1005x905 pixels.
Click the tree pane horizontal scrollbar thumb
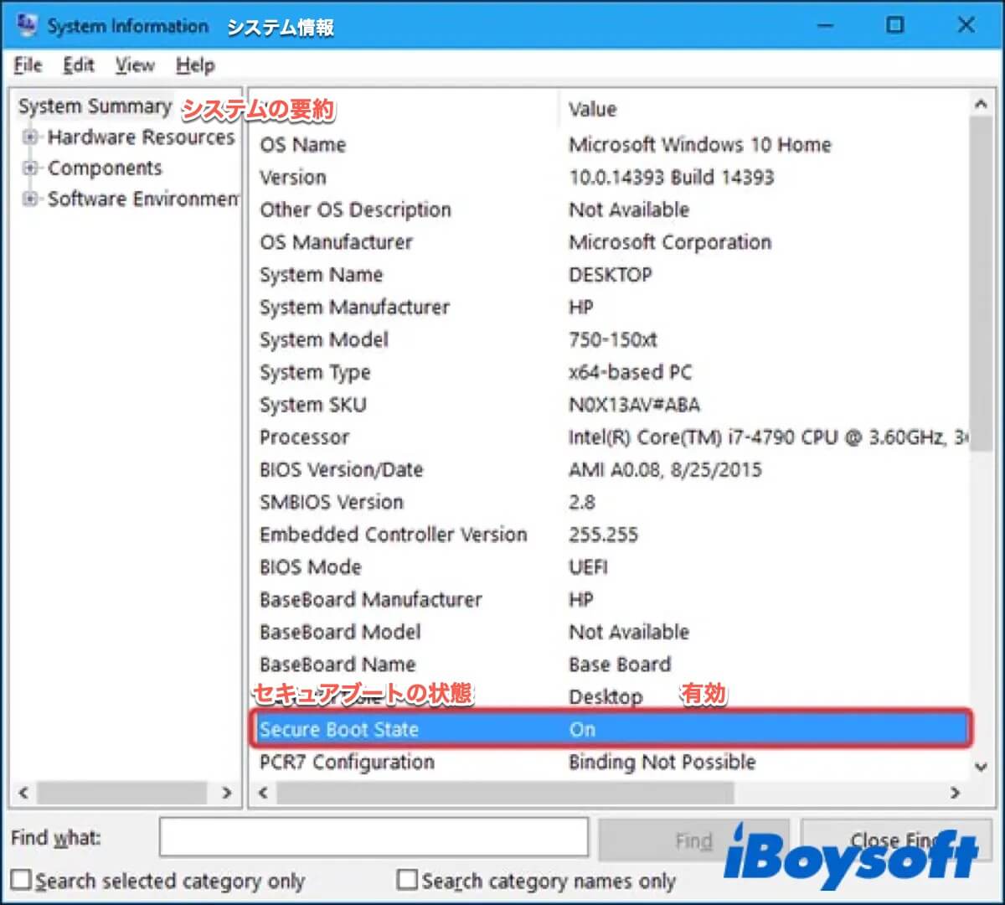tap(122, 792)
